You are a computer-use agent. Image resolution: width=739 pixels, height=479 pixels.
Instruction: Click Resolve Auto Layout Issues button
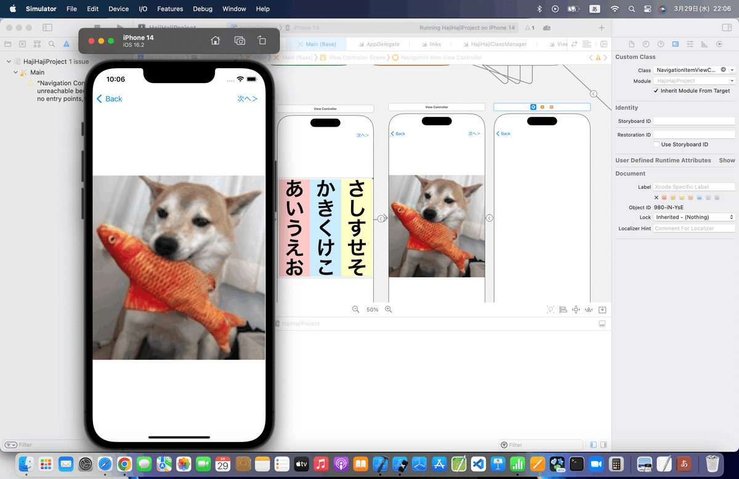(x=589, y=310)
